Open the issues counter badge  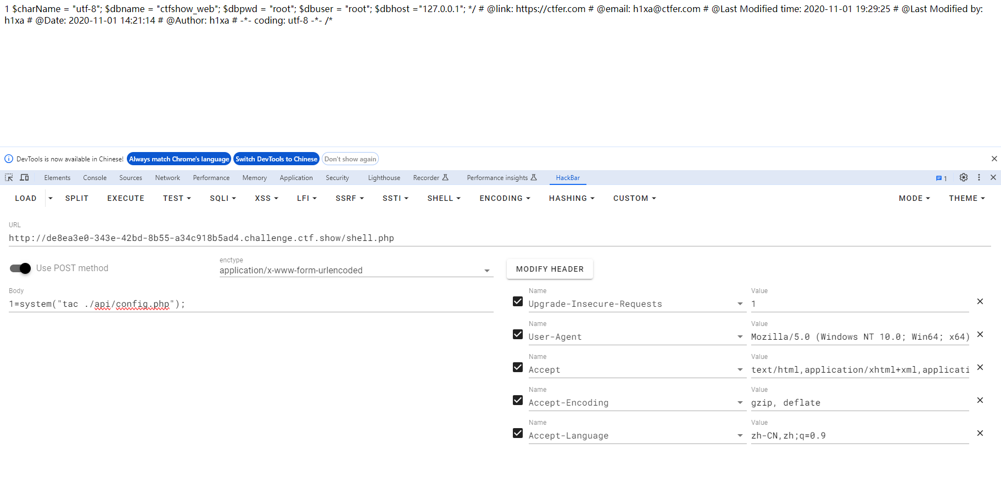(942, 178)
